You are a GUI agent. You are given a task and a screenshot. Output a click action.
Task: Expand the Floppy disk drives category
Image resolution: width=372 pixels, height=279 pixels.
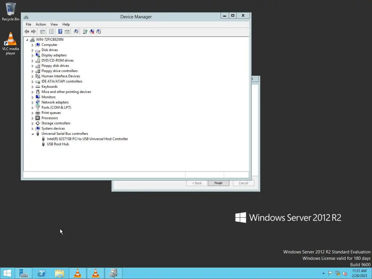(x=33, y=66)
